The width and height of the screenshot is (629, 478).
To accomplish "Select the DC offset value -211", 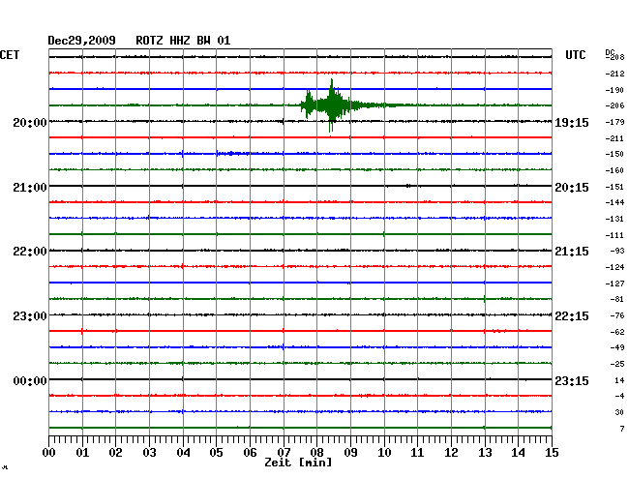I will pos(614,138).
